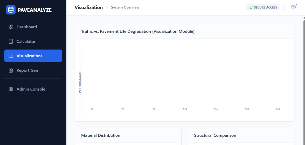Click the Y0 axis label

point(92,109)
